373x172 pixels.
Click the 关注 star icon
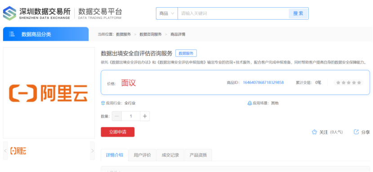tap(314, 132)
